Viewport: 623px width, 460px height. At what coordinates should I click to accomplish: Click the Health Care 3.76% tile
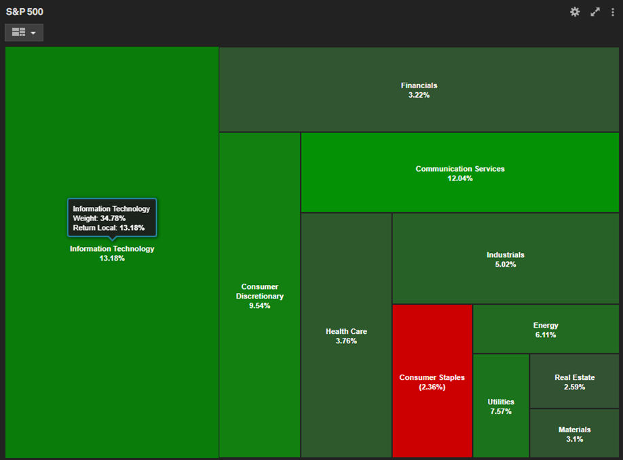click(346, 336)
